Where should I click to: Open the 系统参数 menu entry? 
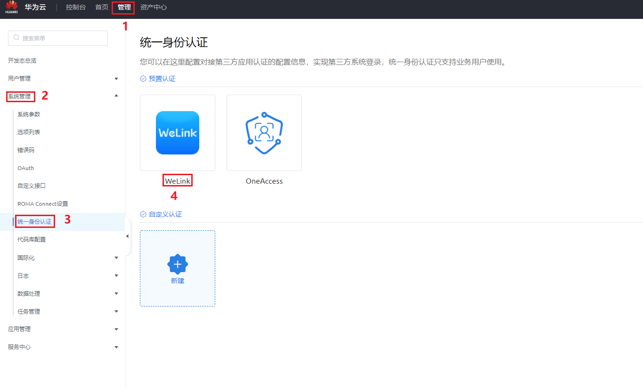pyautogui.click(x=29, y=114)
